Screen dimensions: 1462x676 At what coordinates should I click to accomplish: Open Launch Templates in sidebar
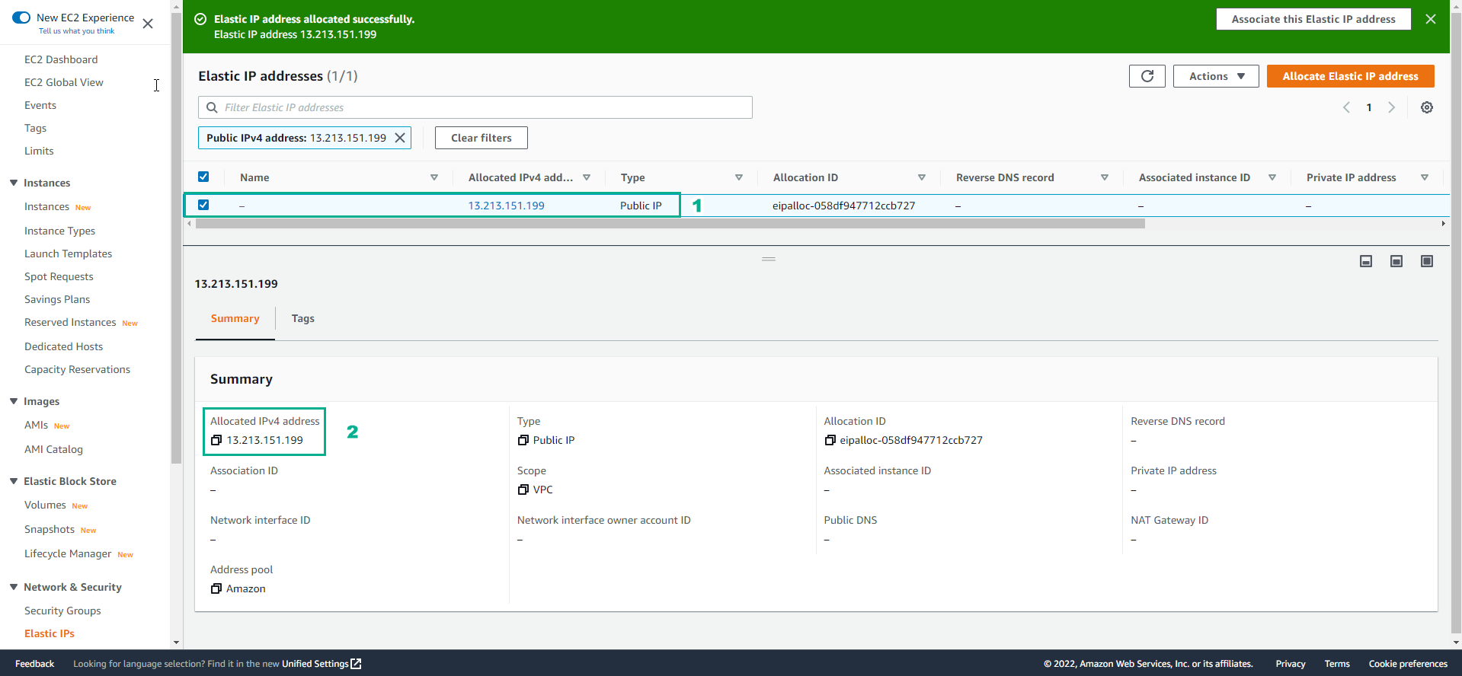[x=69, y=253]
